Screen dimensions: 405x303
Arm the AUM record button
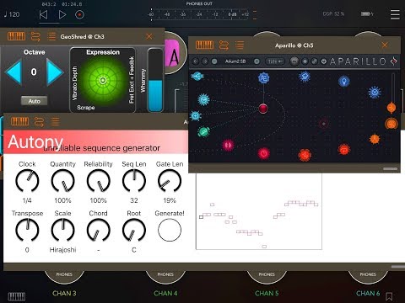click(79, 14)
